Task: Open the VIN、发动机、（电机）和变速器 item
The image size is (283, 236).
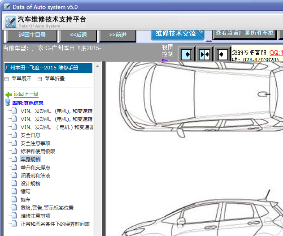Action: [x=57, y=127]
